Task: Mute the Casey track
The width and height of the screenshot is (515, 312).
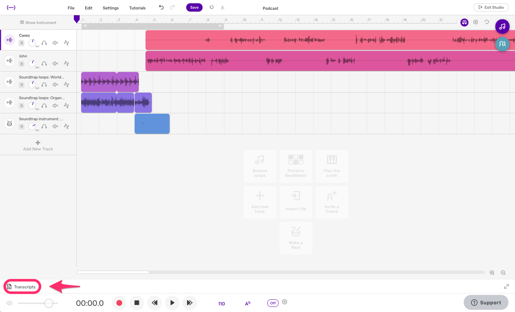Action: coord(55,43)
